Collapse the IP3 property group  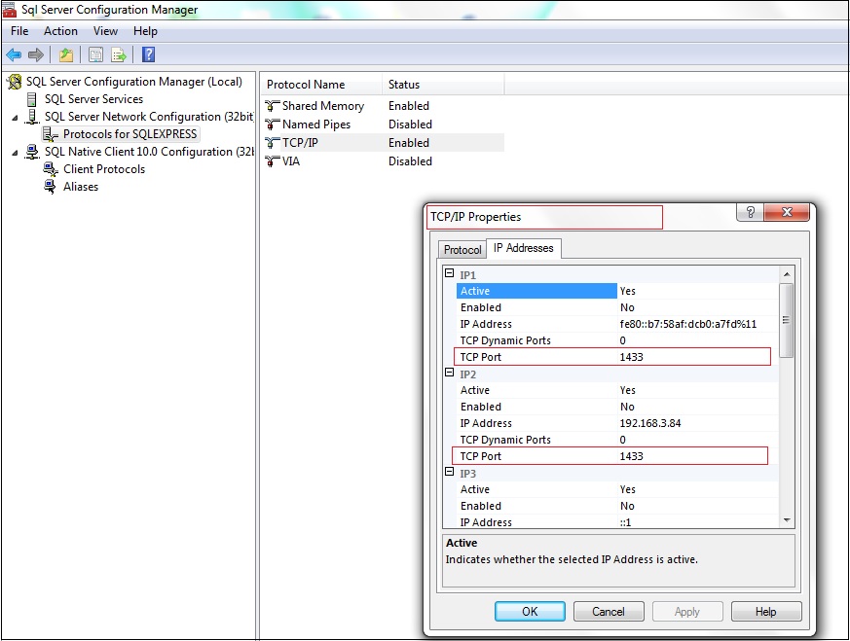(x=450, y=472)
